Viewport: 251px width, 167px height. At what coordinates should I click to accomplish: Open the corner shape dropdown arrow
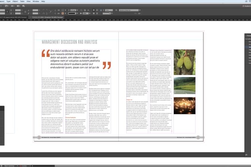[x=112, y=13]
